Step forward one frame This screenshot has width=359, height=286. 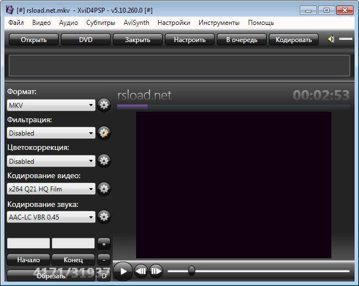(x=157, y=271)
